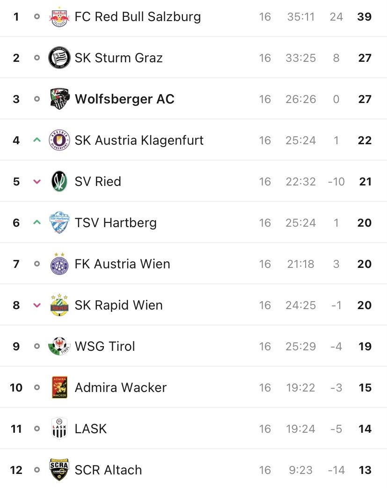Screen dimensions: 387x488
Task: Tap the SK Rapid Wien starred badge
Action: click(x=59, y=305)
